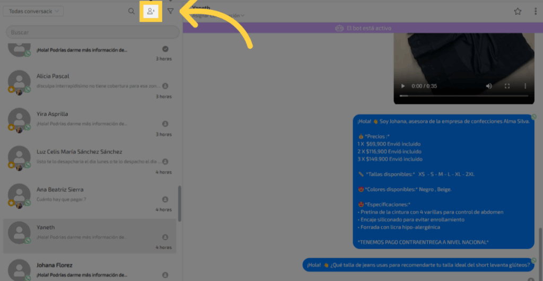
Task: Star the Yaneth conversation
Action: pos(518,12)
